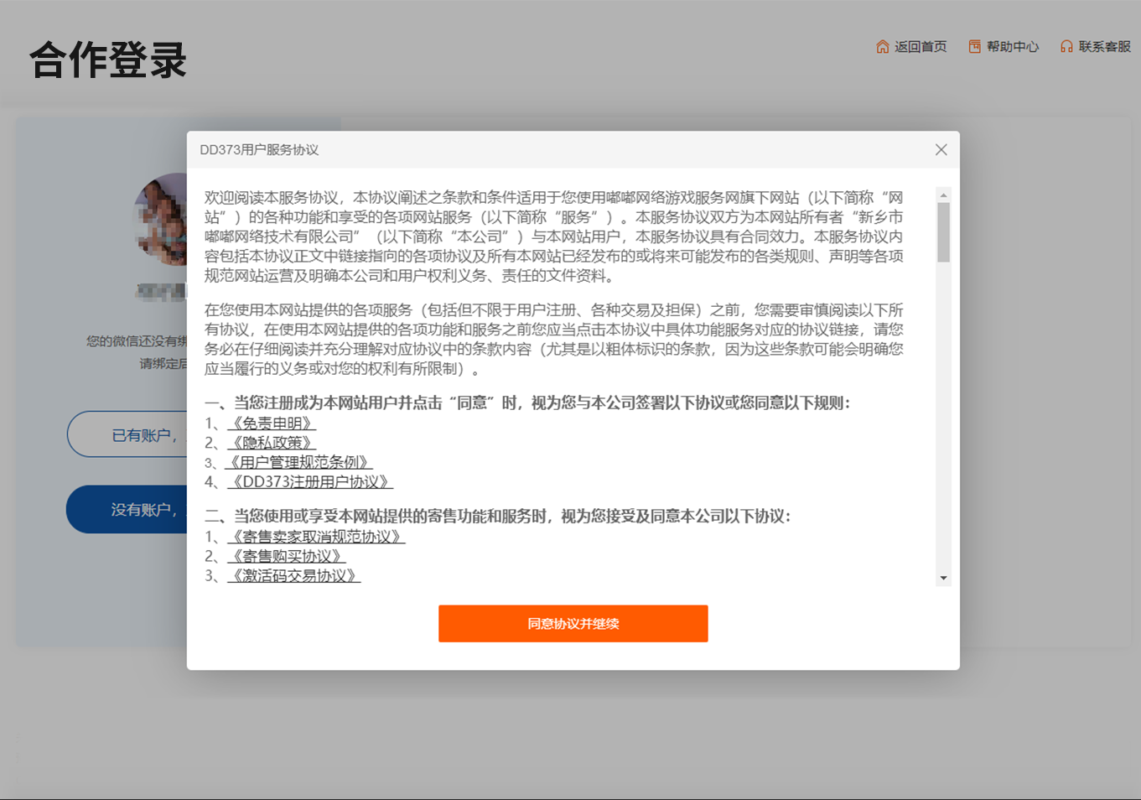Close the DD373用户服务协议 dialog
The image size is (1141, 800).
click(x=941, y=149)
